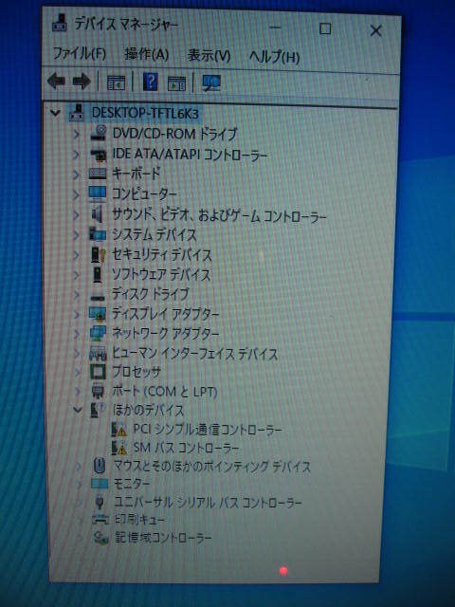Select モニター row text
Viewport: 455px width, 607px height.
point(131,484)
